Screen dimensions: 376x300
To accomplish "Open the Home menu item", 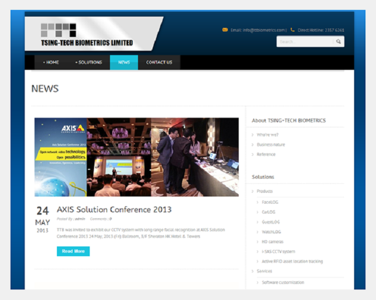I will coord(51,63).
